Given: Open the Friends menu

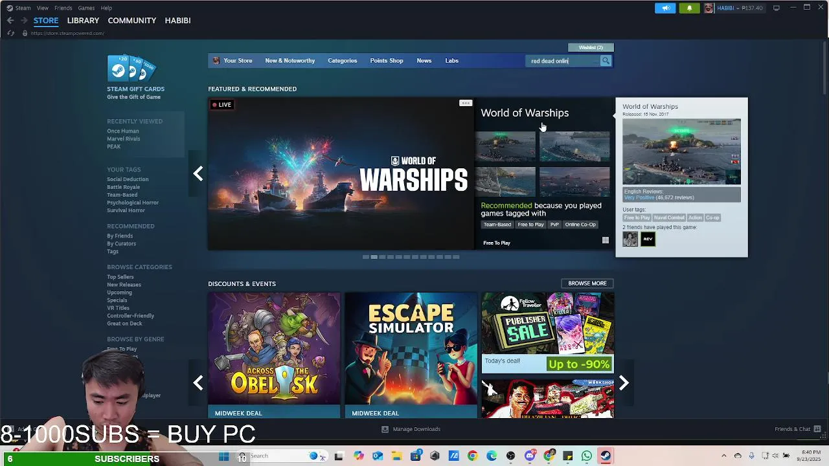Looking at the screenshot, I should [63, 8].
